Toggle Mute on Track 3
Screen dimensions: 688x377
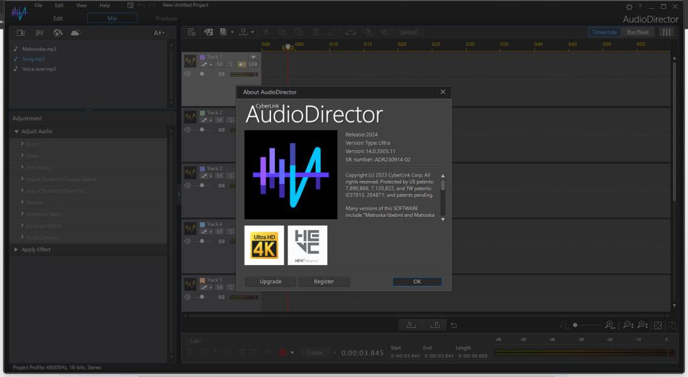coord(219,176)
